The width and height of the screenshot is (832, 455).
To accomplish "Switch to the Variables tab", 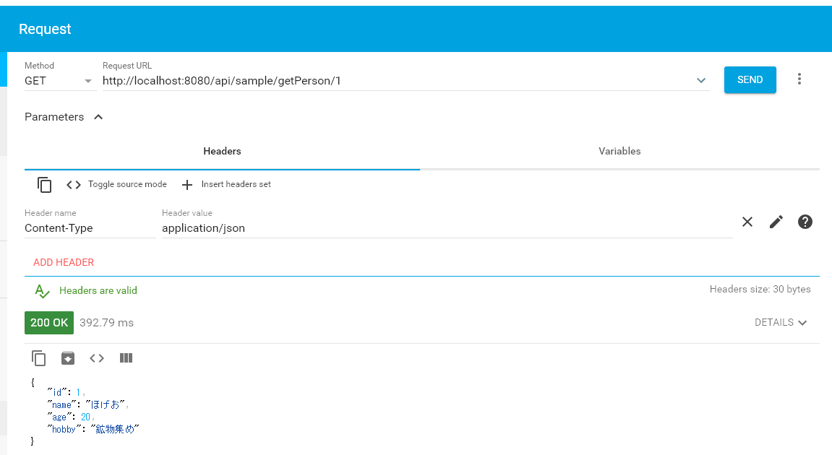I will (619, 151).
